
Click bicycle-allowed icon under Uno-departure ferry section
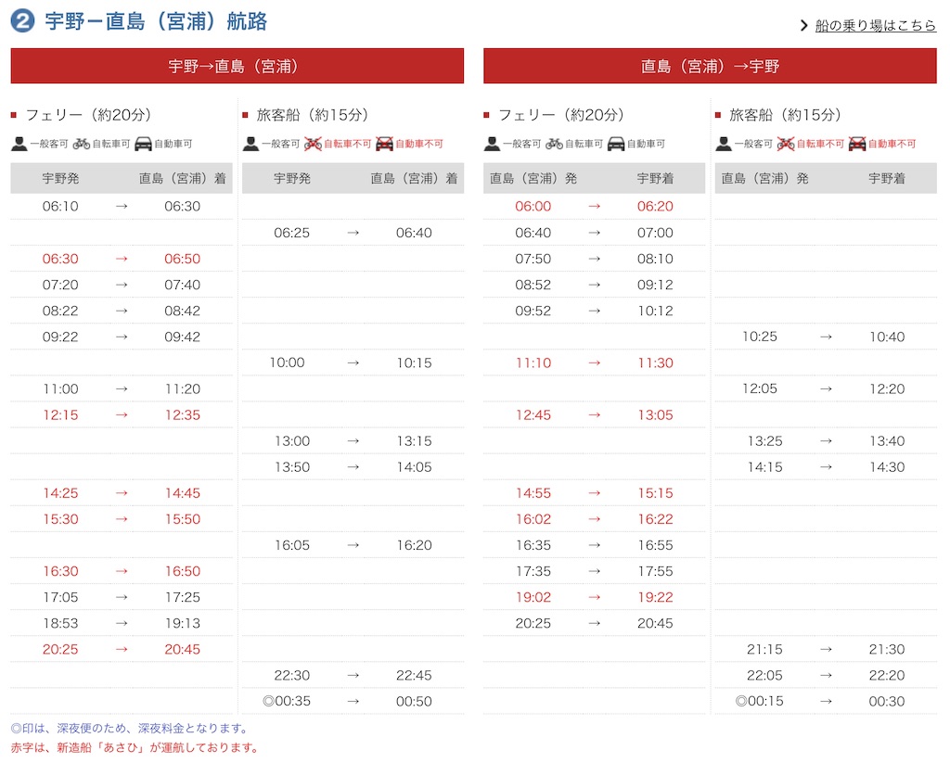pos(82,144)
